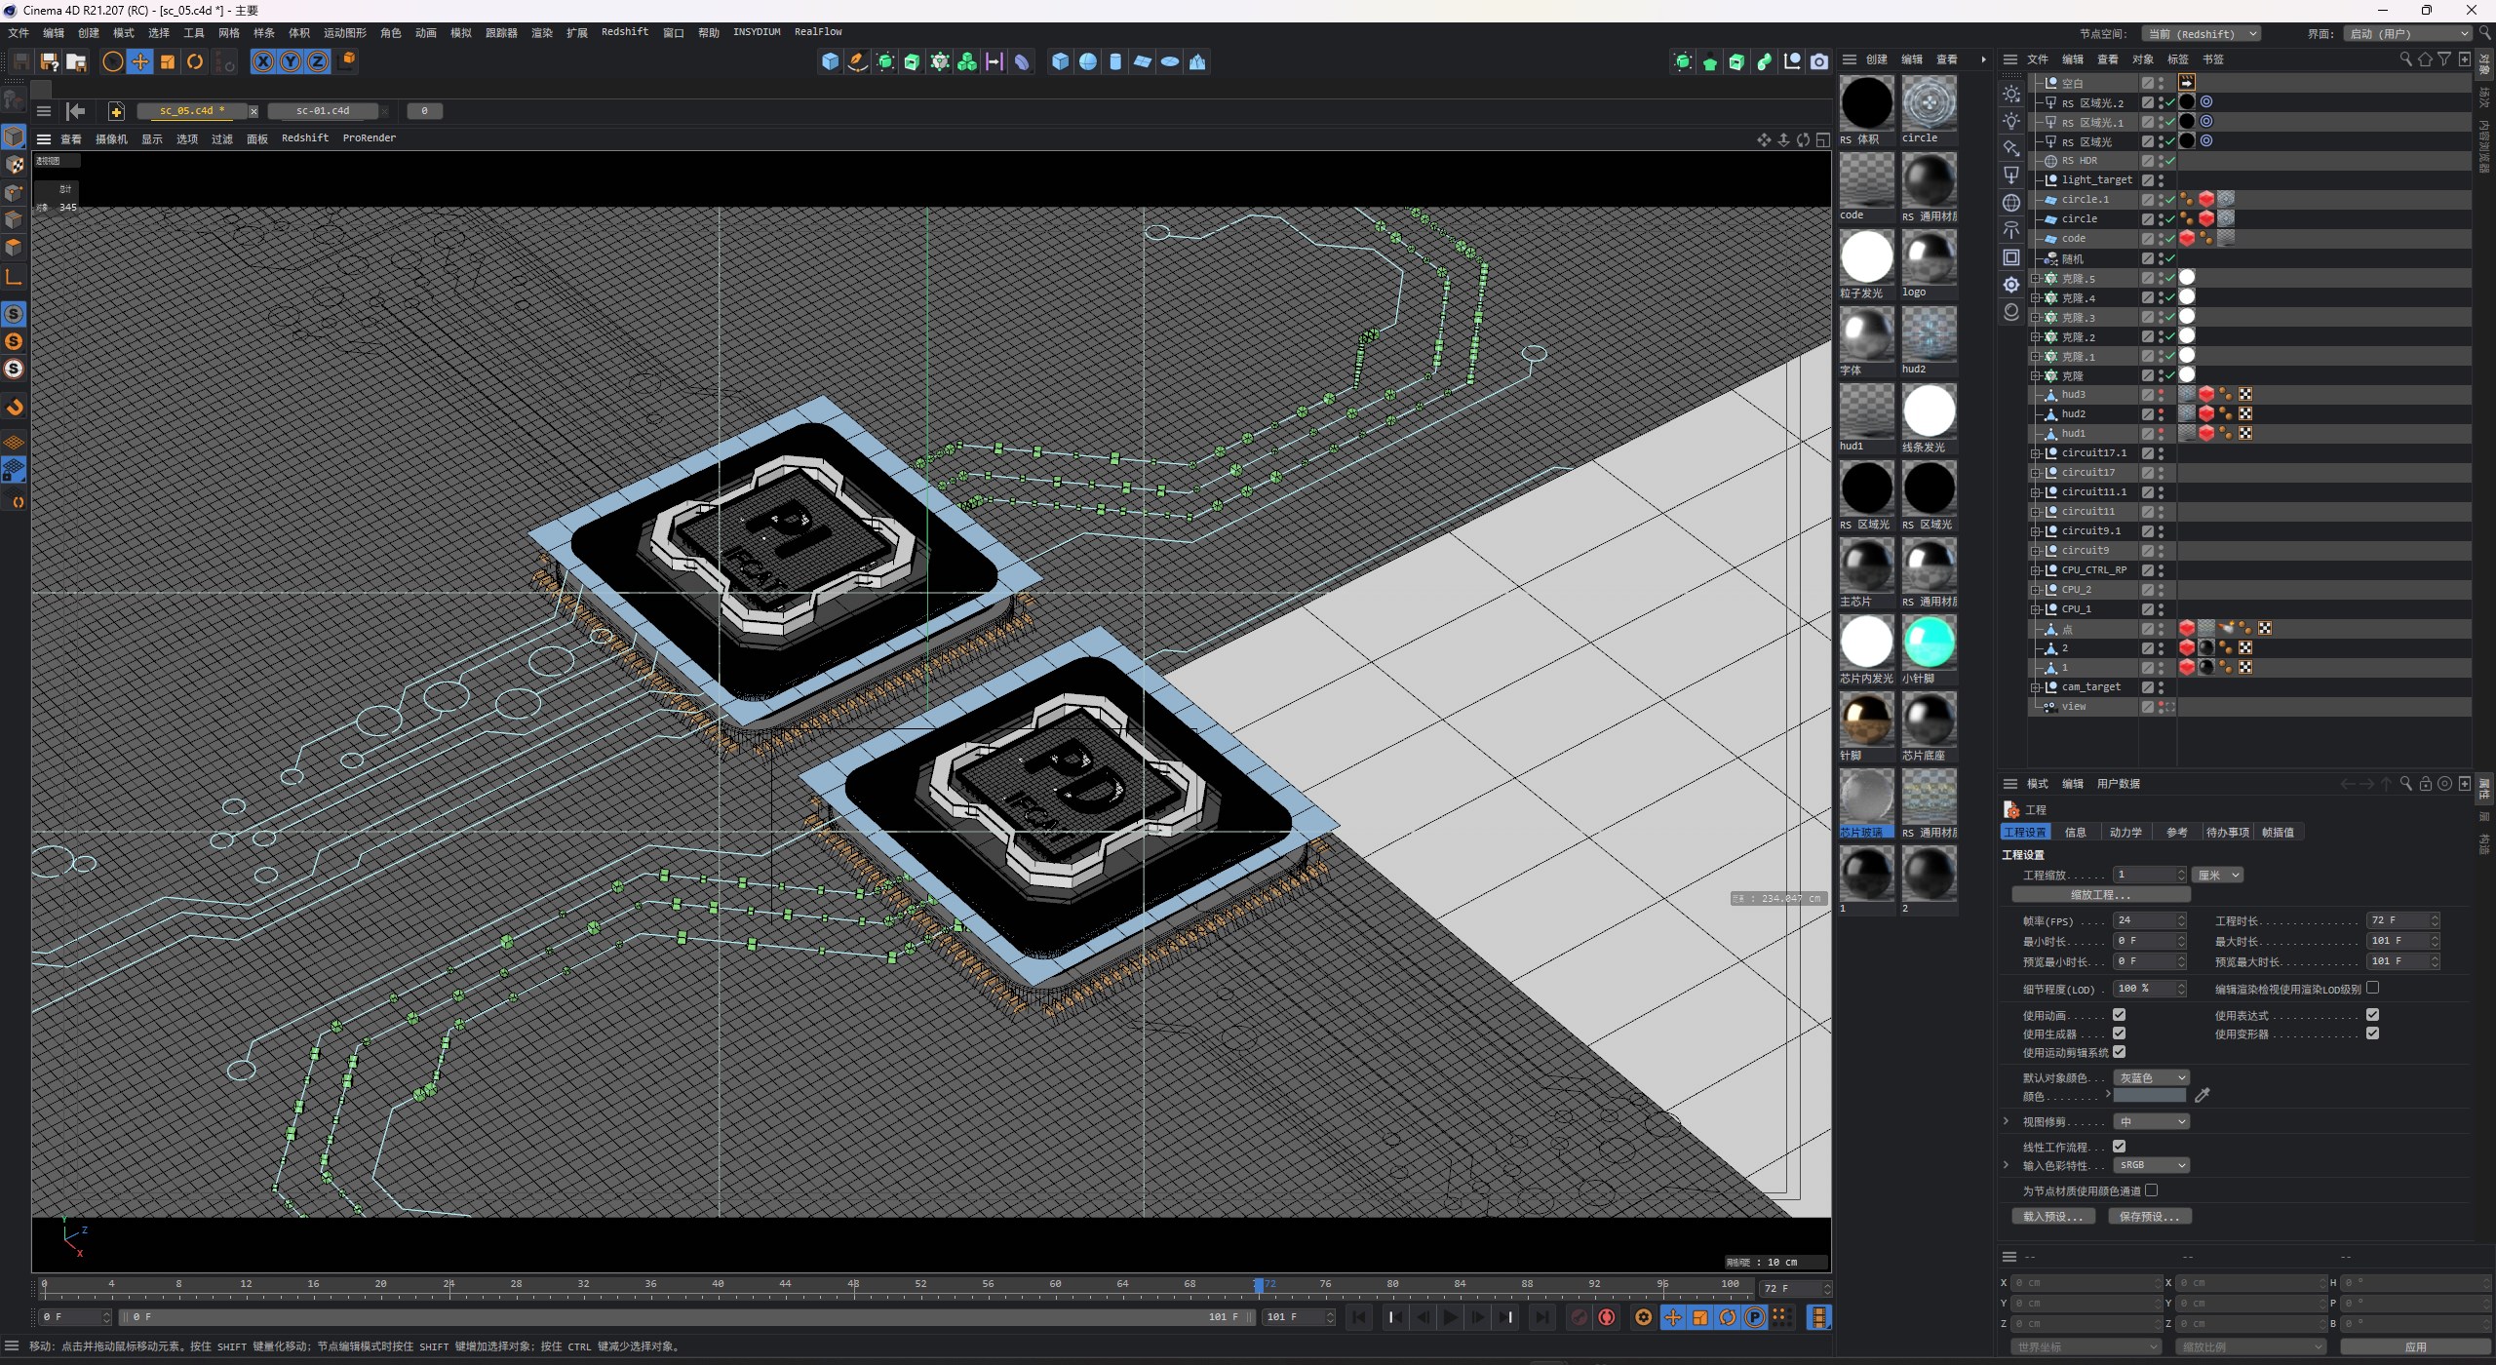This screenshot has width=2496, height=1365.
Task: Click the cylinder object icon in toolbar
Action: [x=1115, y=62]
